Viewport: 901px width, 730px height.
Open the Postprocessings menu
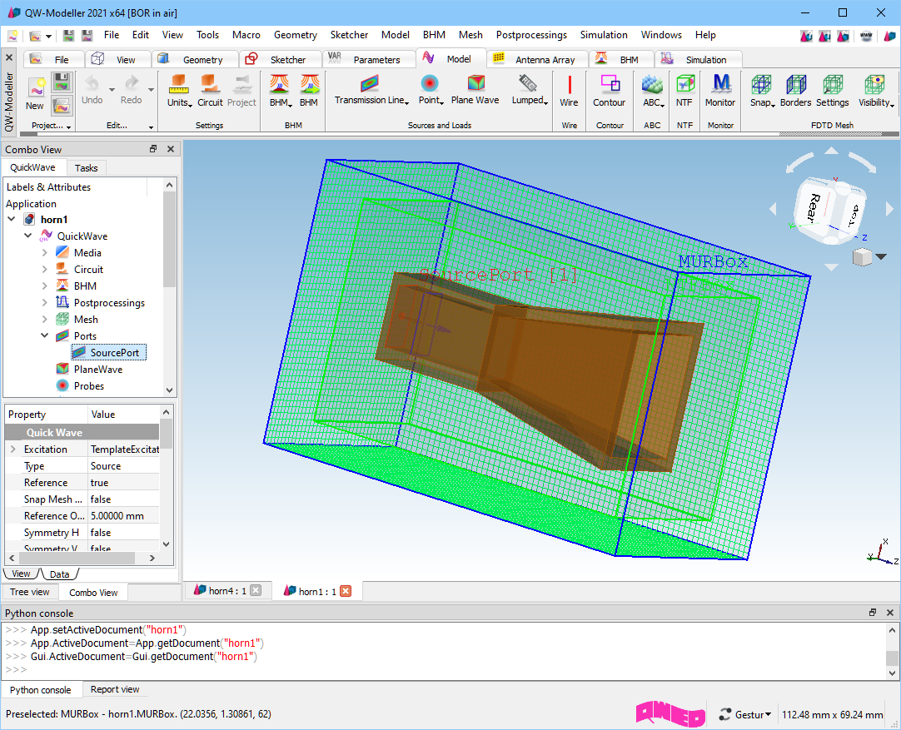click(531, 35)
